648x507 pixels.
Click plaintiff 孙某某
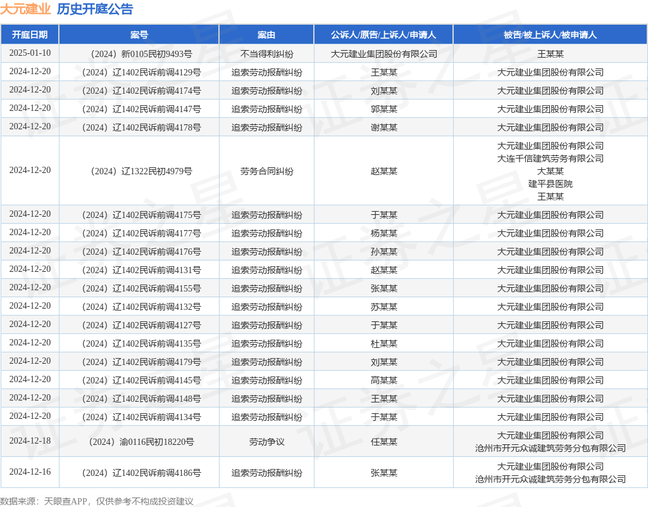click(383, 252)
